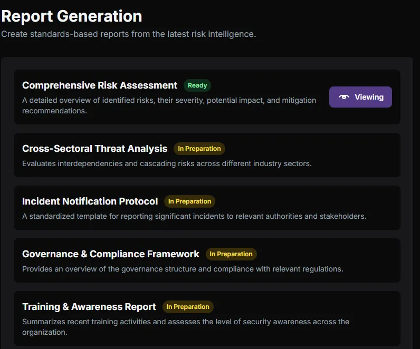Open the Comprehensive Risk Assessment report title
Image resolution: width=420 pixels, height=349 pixels.
(x=100, y=85)
